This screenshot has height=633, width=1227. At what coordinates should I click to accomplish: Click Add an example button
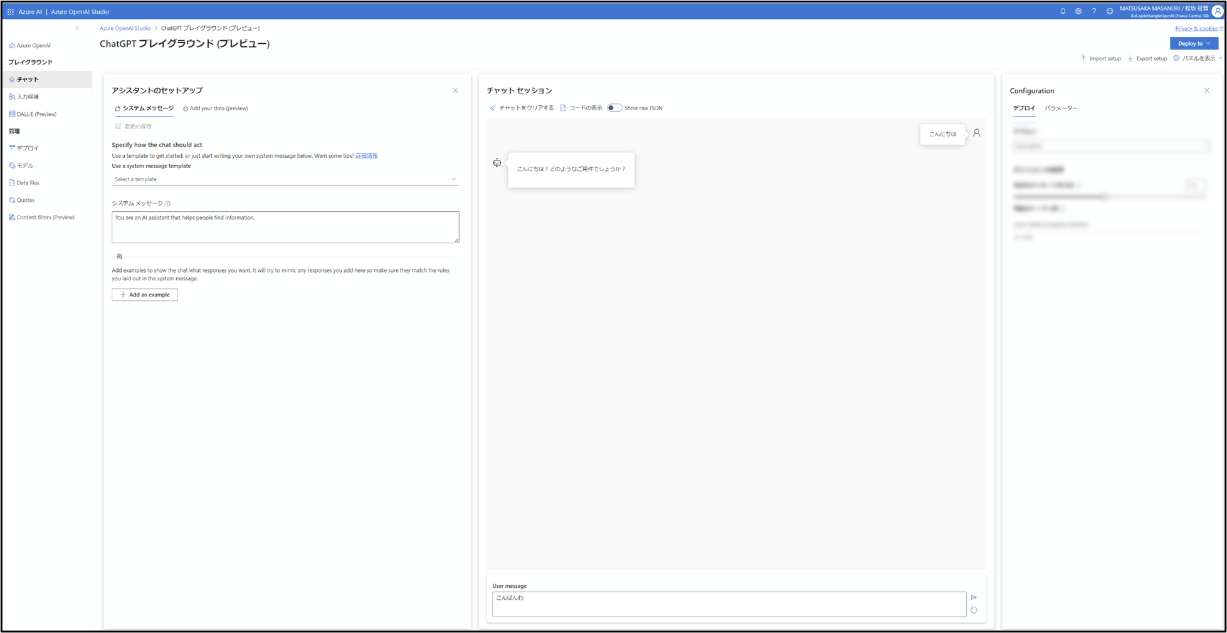coord(145,295)
